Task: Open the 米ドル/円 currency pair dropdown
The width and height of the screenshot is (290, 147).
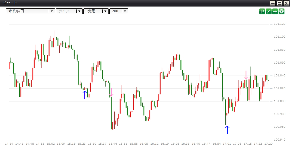Action: 30,11
